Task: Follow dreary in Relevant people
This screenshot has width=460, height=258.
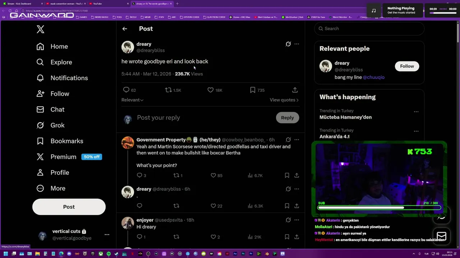Action: tap(407, 66)
